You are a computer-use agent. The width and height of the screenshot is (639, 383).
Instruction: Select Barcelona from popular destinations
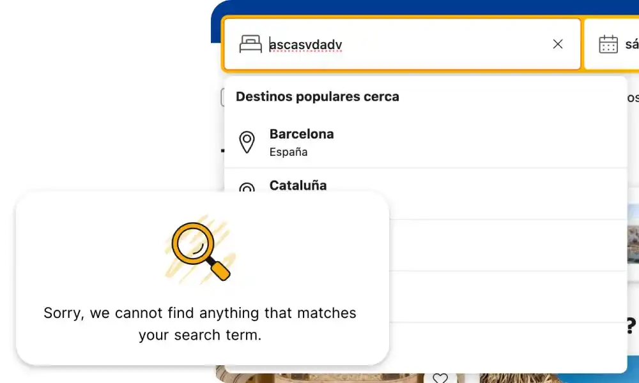coord(302,135)
